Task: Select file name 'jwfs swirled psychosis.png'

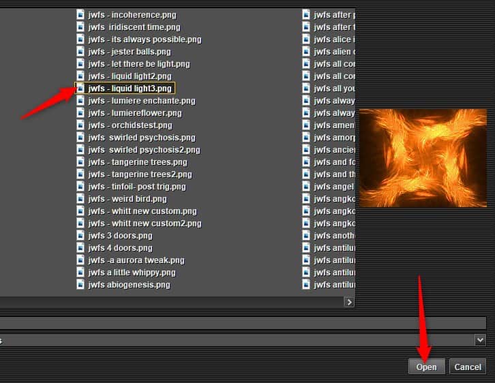Action: (142, 138)
